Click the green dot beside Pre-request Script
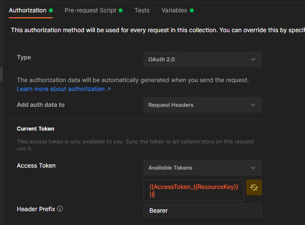 tap(121, 10)
